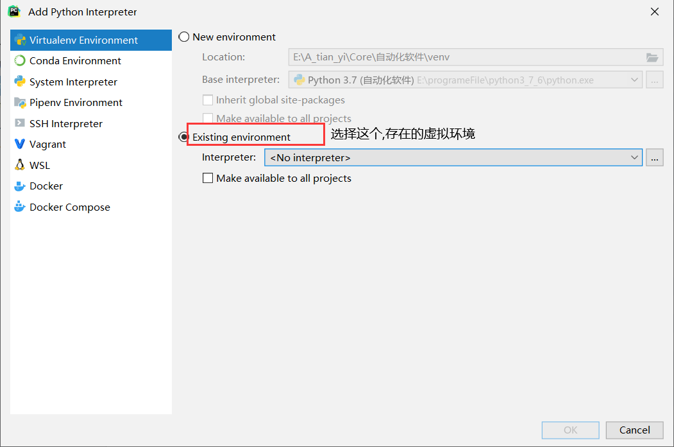Click the Cancel button
The height and width of the screenshot is (447, 674).
pos(634,430)
